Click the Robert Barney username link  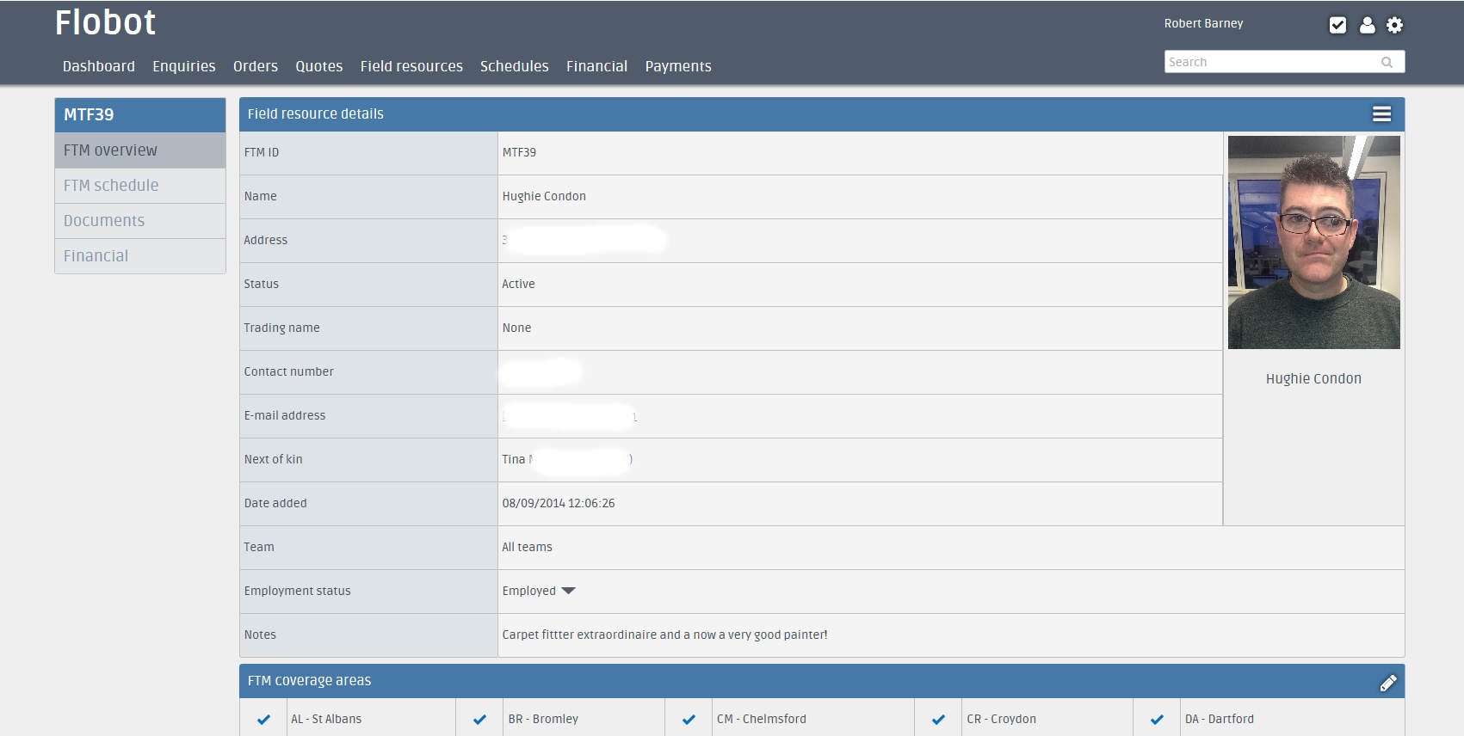pos(1203,23)
